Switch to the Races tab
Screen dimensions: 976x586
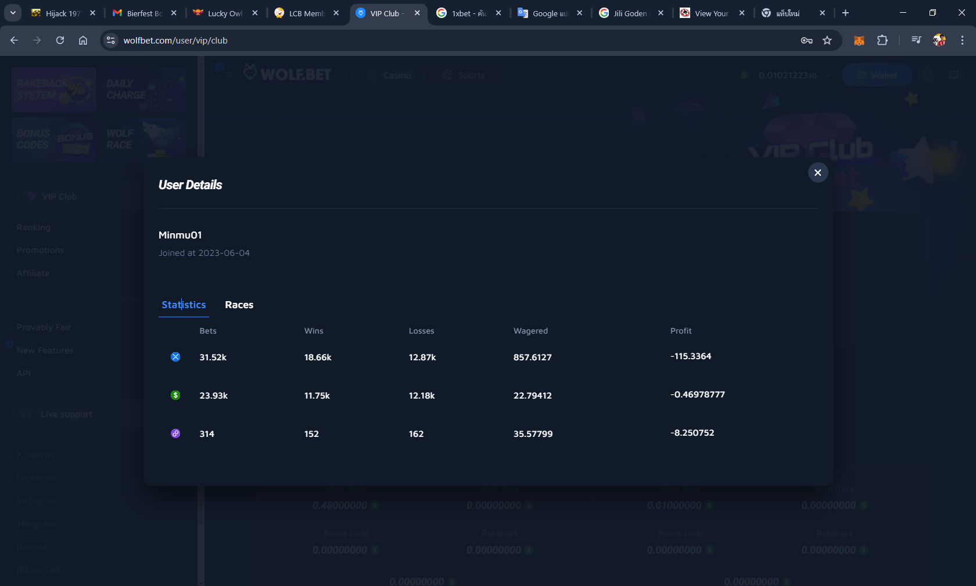(239, 305)
